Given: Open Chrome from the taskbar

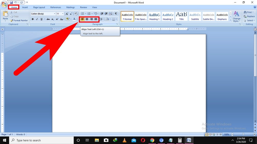Looking at the screenshot, I should pyautogui.click(x=152, y=140).
